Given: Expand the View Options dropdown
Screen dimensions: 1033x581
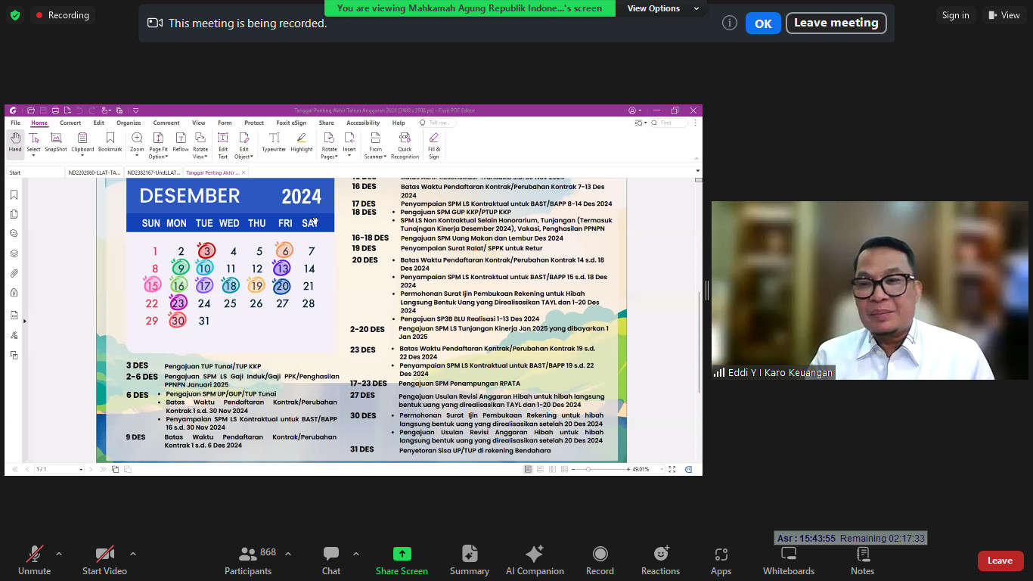Looking at the screenshot, I should (x=653, y=8).
